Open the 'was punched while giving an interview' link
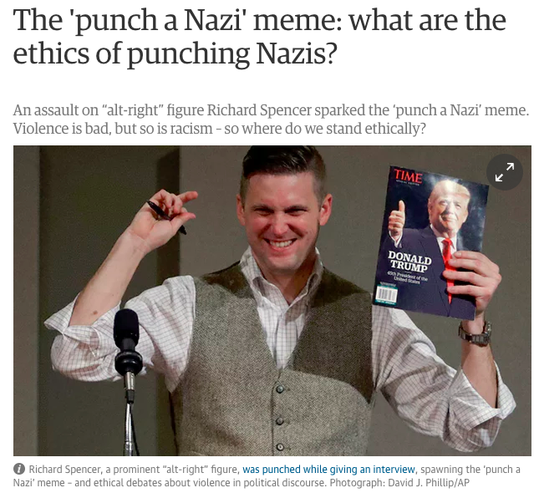539x493 pixels. click(x=328, y=470)
